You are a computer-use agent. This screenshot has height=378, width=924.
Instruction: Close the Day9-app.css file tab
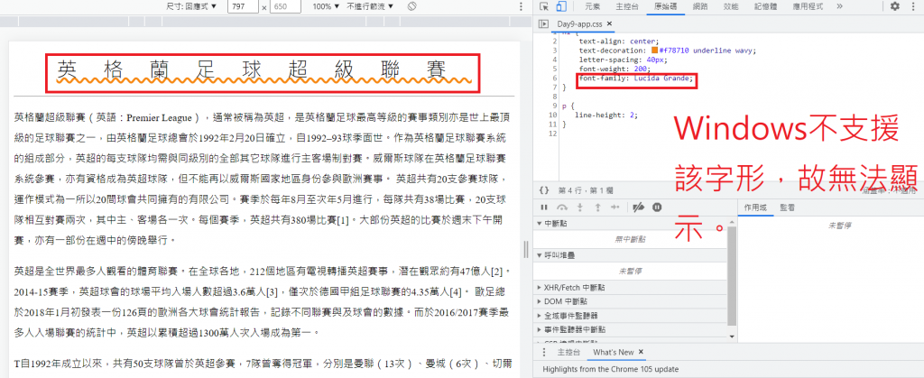609,24
